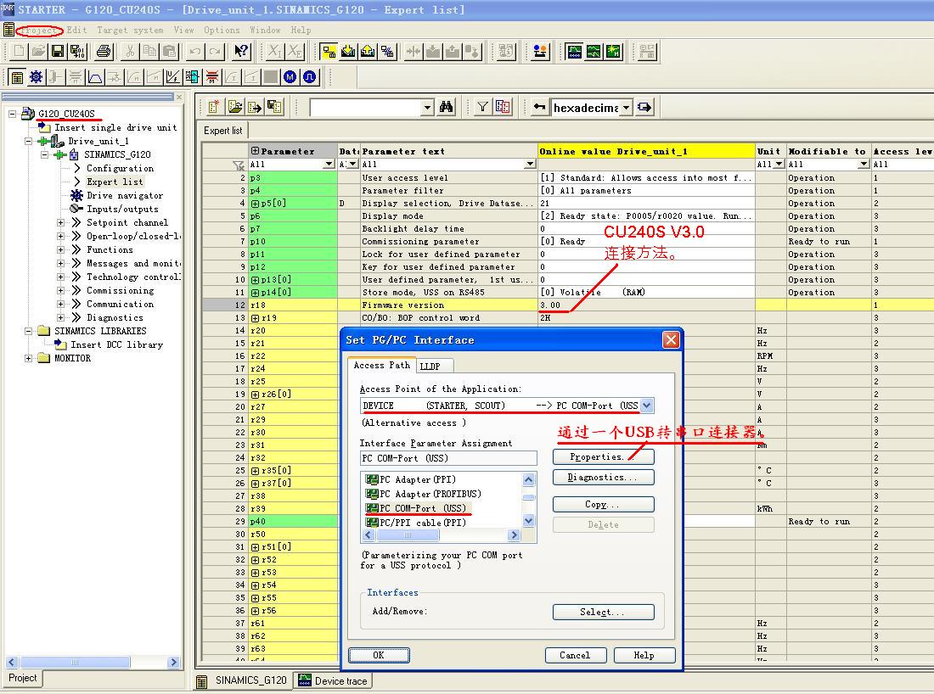Save the project with the floppy icon

(58, 51)
